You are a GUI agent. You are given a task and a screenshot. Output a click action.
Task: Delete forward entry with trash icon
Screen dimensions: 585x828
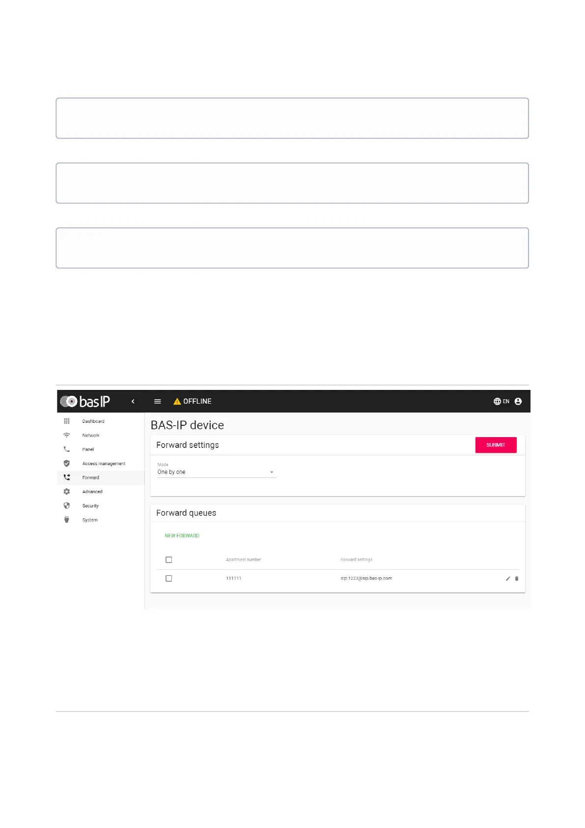point(517,579)
